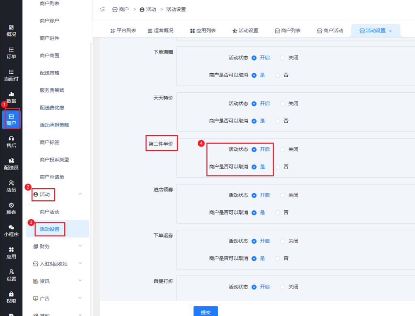Close the active 活动设置 tab
Screen dimensions: 415x316
coord(390,31)
